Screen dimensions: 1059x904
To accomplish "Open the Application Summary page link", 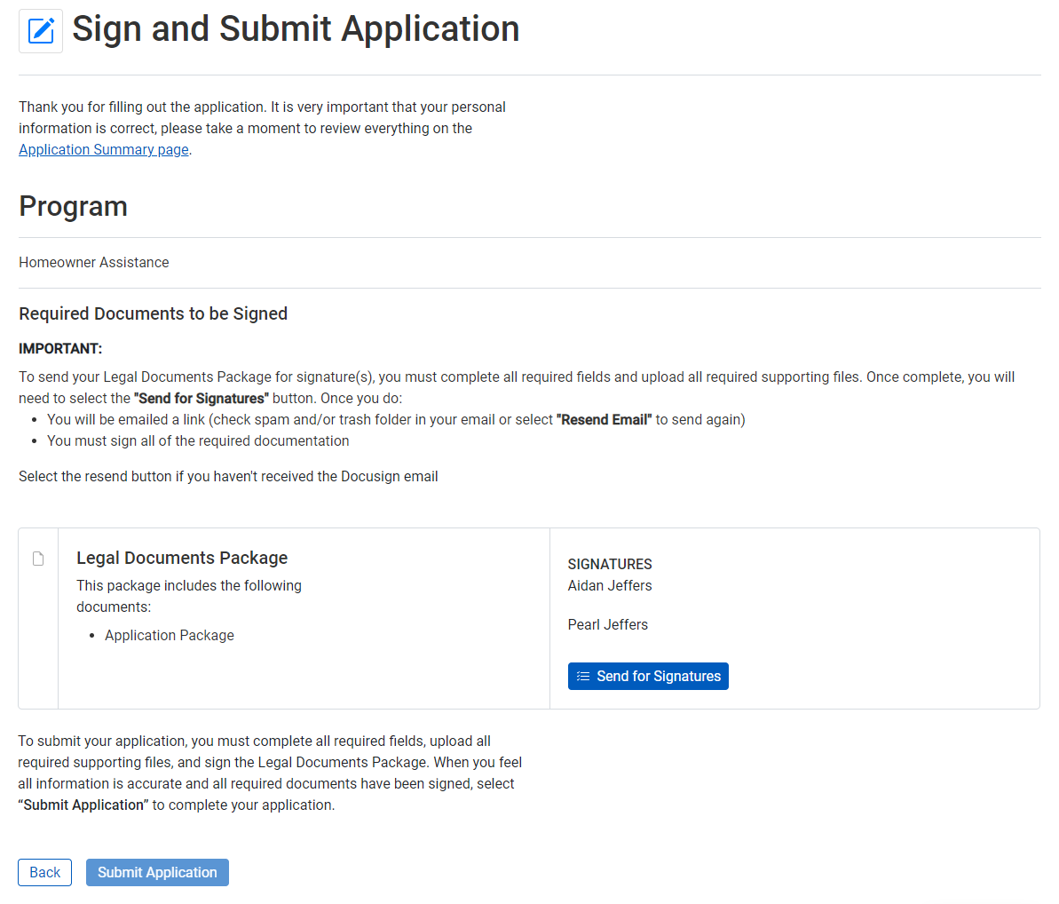I will point(103,149).
